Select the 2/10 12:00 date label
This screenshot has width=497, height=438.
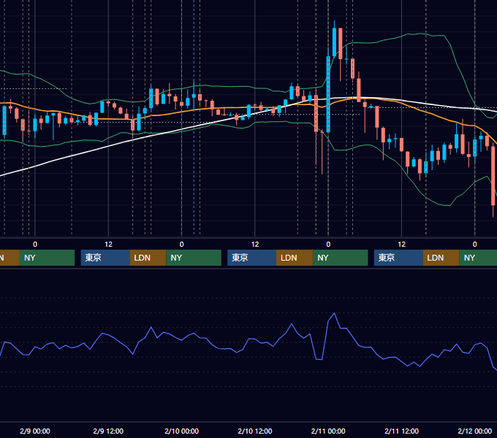click(x=255, y=431)
